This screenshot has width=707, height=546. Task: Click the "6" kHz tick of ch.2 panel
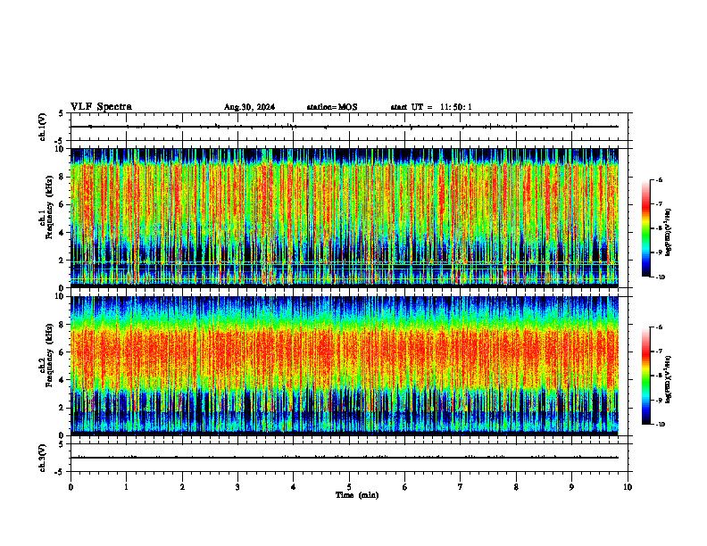coord(62,352)
